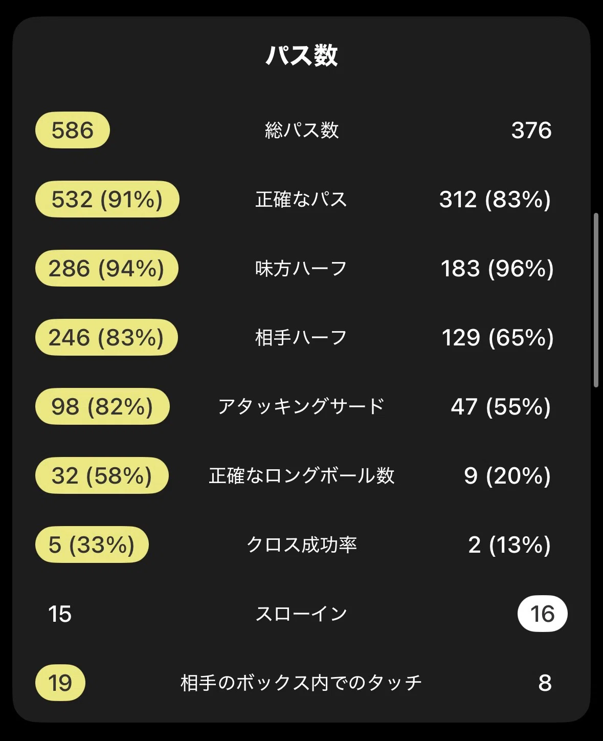Click the vertical scrollbar thumb

click(596, 300)
